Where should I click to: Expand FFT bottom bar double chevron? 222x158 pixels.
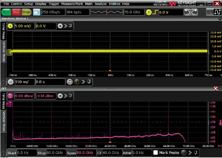tap(190, 153)
